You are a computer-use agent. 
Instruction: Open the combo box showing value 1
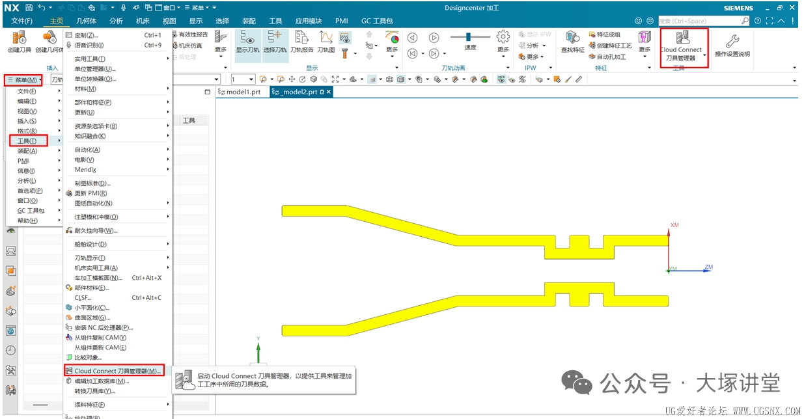[242, 79]
